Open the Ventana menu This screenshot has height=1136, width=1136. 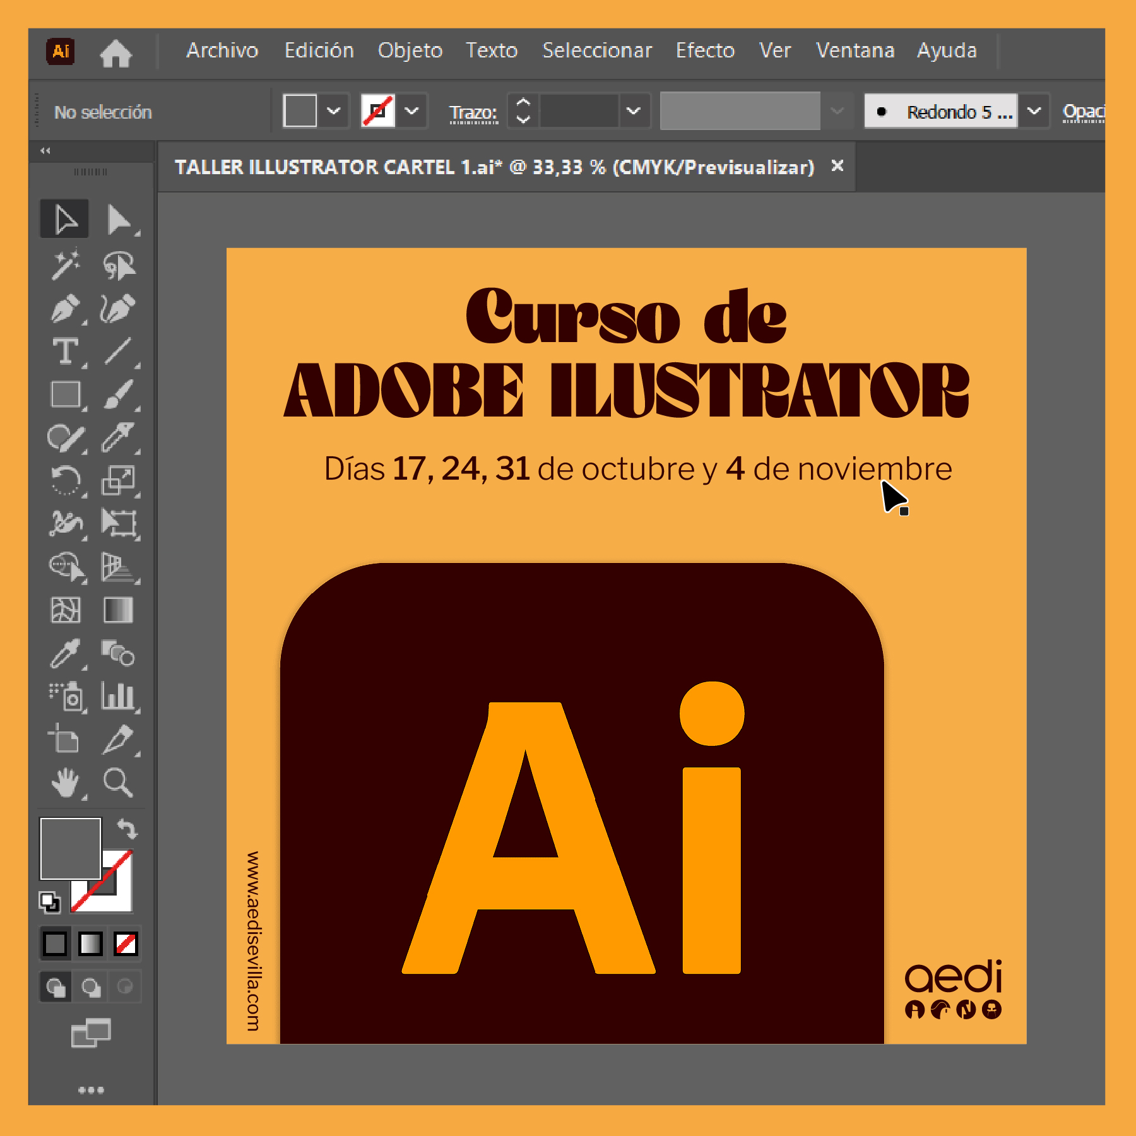tap(855, 50)
